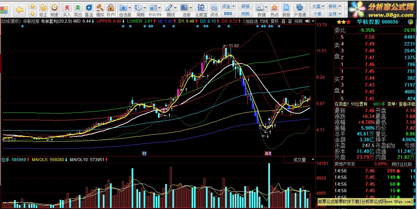Open the 卖出 sell order icon
This screenshot has width=417, height=209.
(78, 10)
